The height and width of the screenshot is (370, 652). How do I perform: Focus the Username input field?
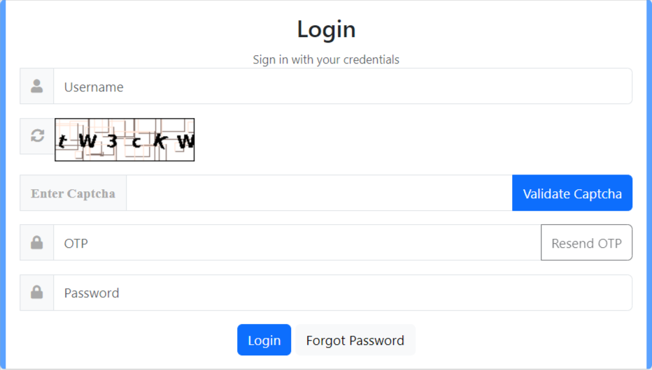coord(343,87)
